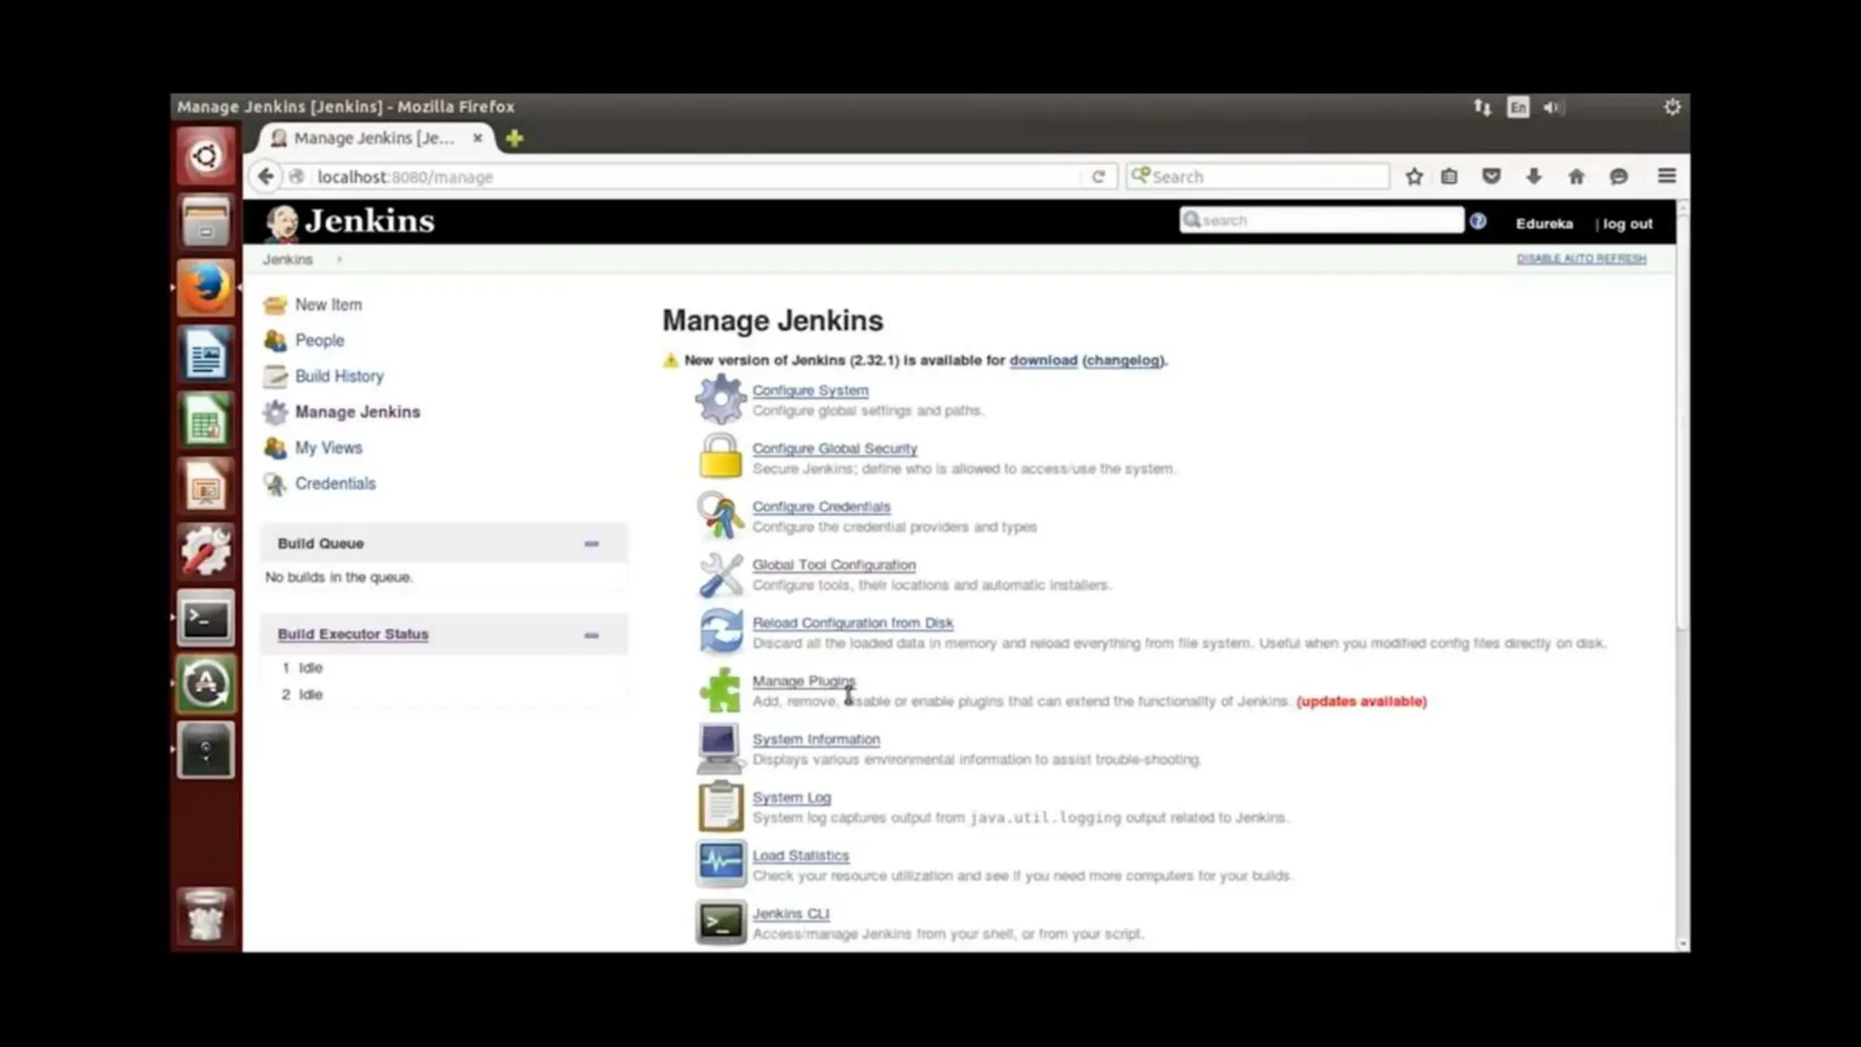Open the Global Tool Configuration link

833,564
